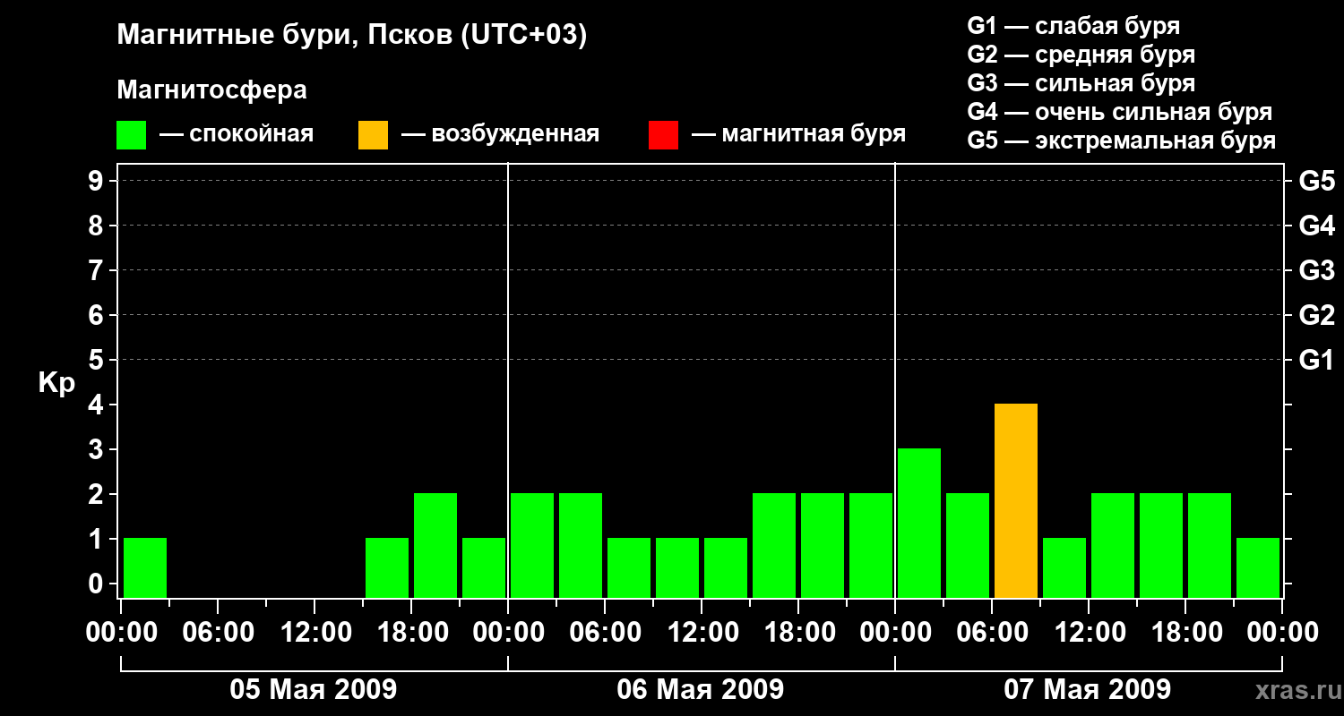Screen dimensions: 1344x716
Task: Click the '12:00' time label for 05 Мая
Action: (314, 633)
